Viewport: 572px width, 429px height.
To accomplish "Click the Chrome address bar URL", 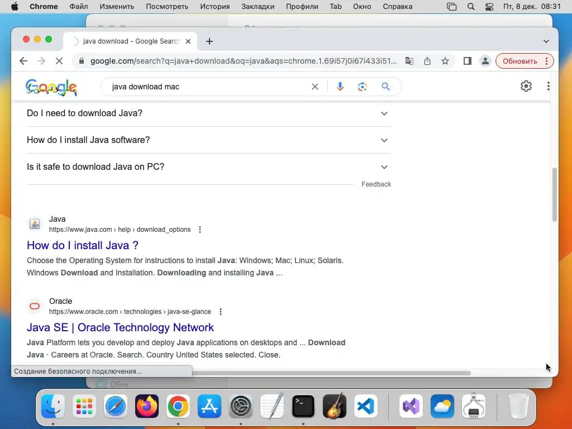I will [244, 61].
